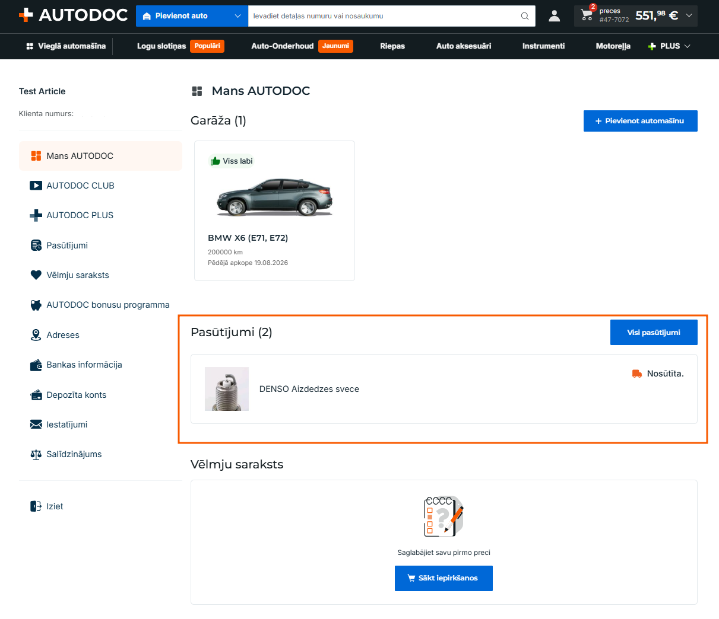Click the BMW X6 (E71, E72) title
The height and width of the screenshot is (619, 719).
click(248, 238)
